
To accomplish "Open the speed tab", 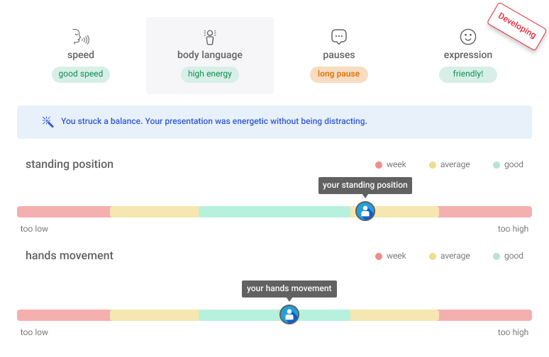I will click(x=81, y=55).
